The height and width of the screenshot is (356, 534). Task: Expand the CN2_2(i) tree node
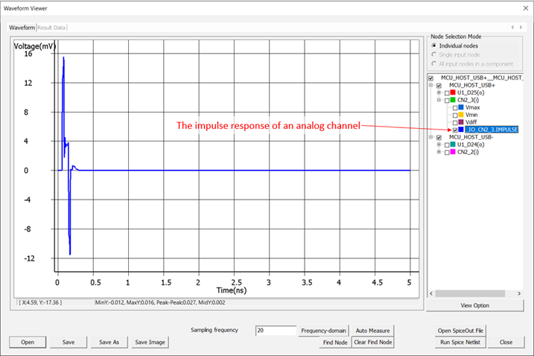pyautogui.click(x=439, y=152)
